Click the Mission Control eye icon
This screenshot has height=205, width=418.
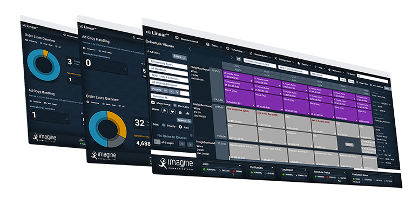pyautogui.click(x=177, y=38)
